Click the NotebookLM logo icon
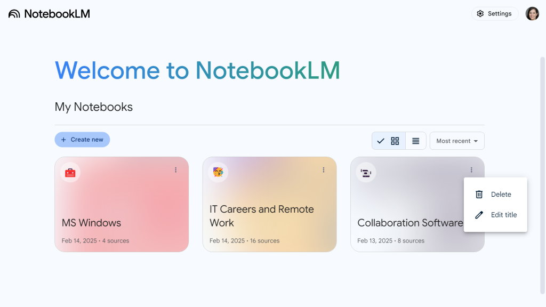546x307 pixels. (x=14, y=14)
